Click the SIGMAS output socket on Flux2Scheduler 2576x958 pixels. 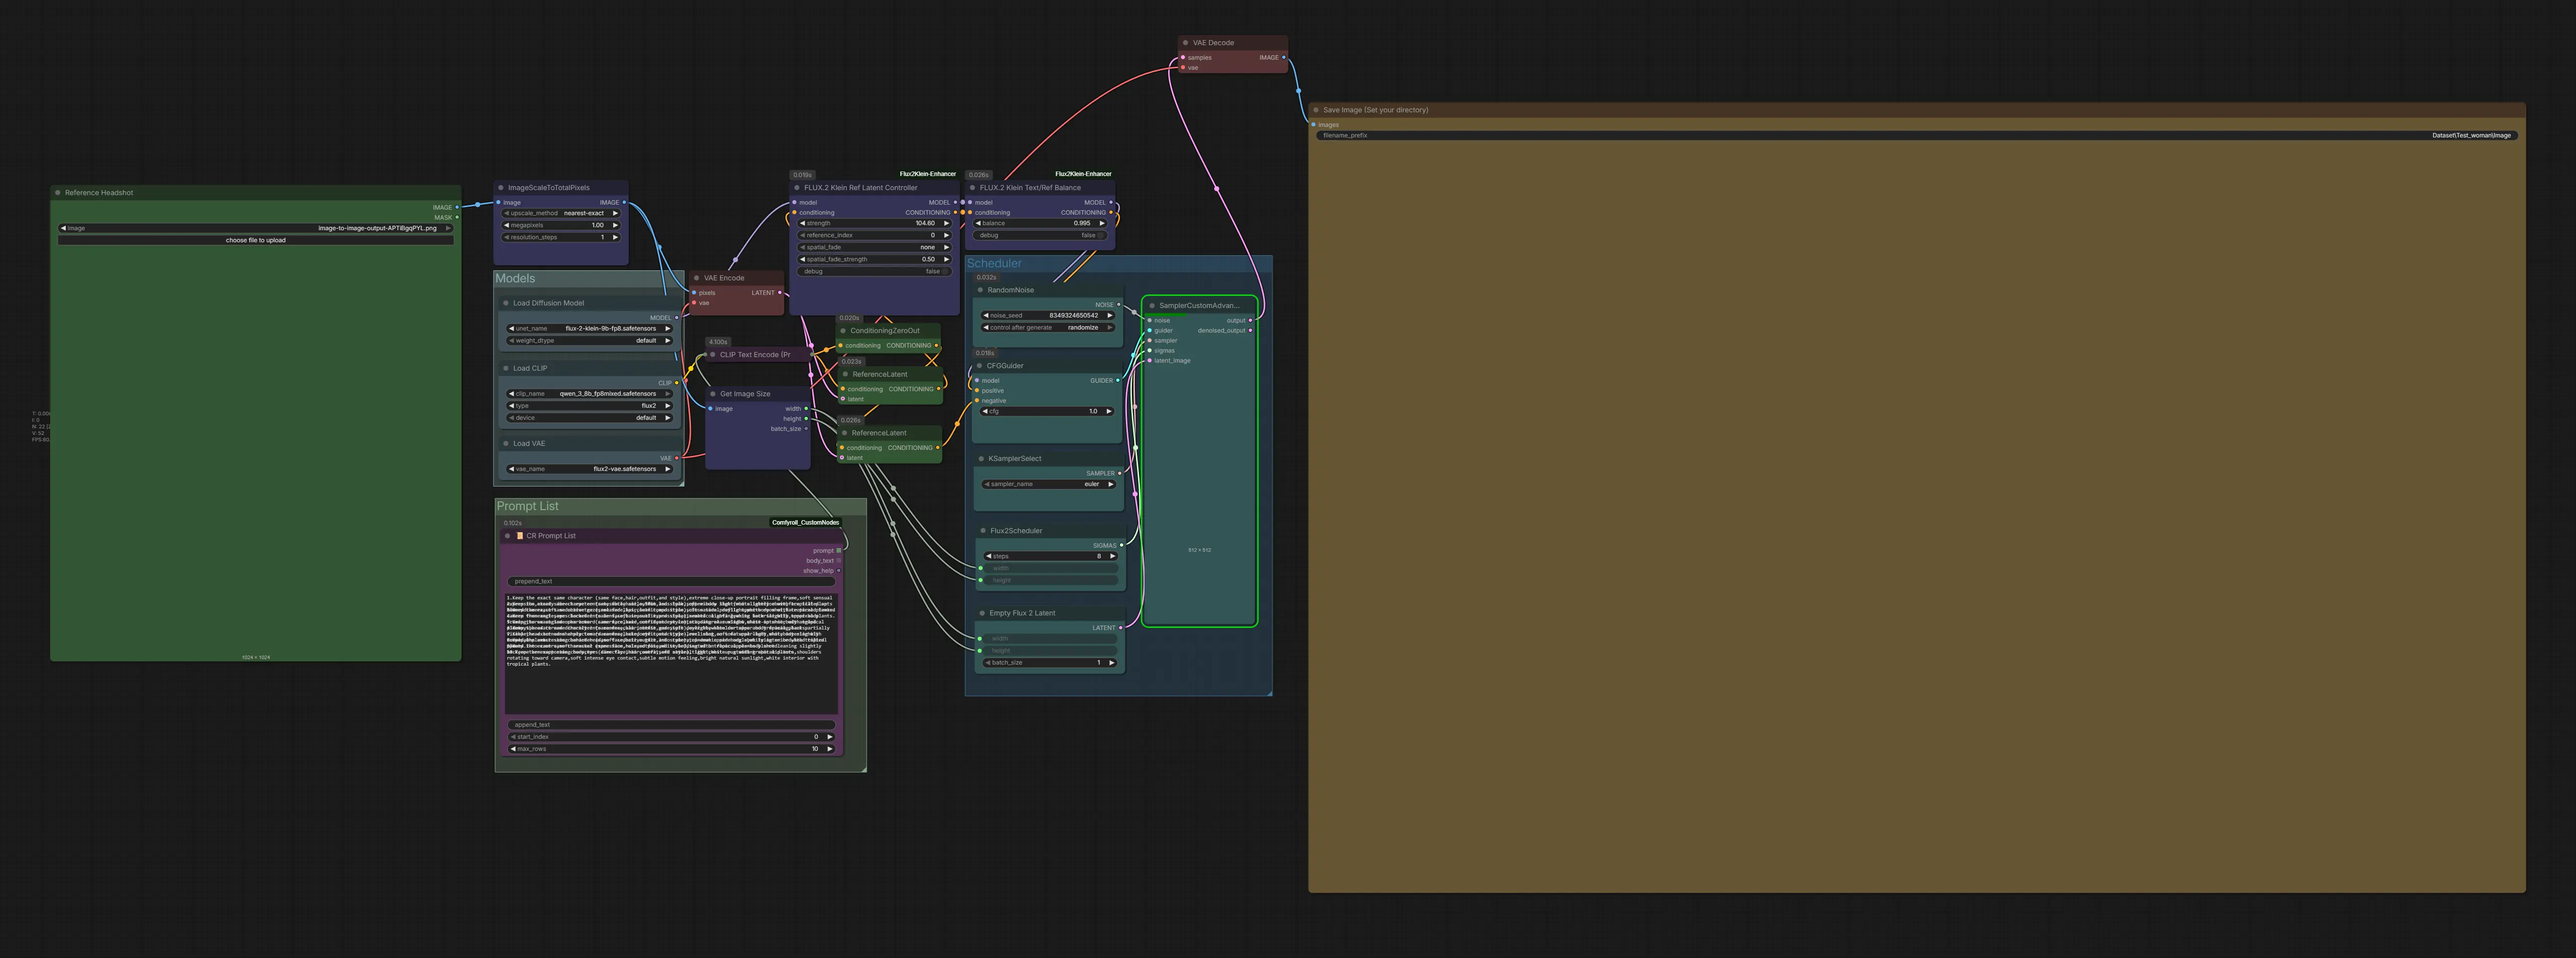1121,545
